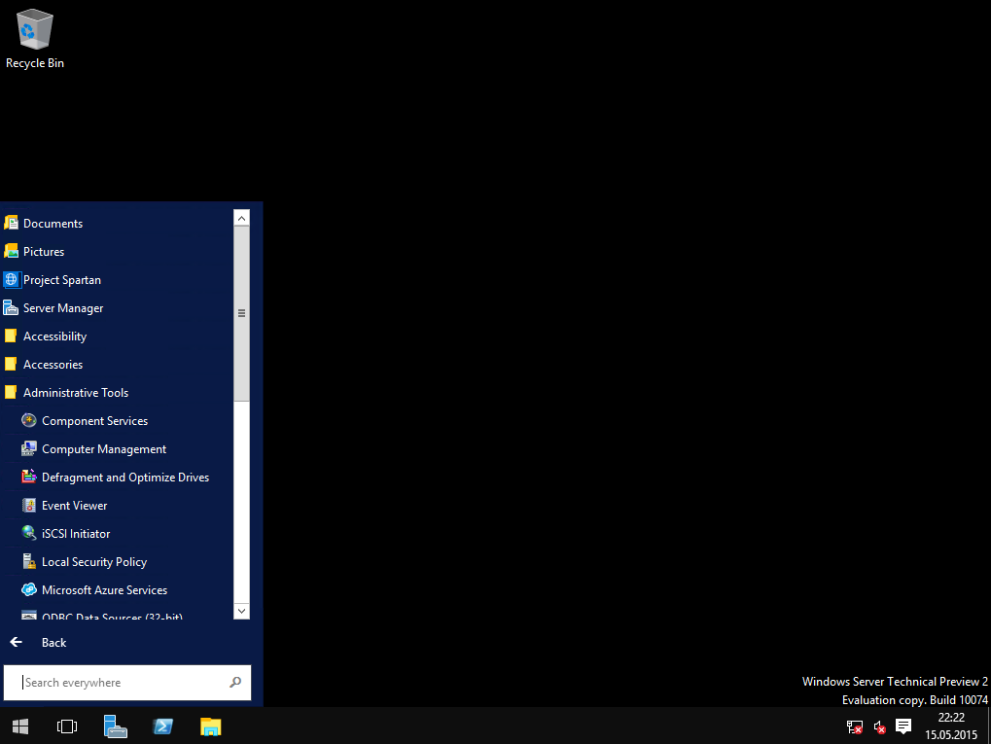This screenshot has width=991, height=744.
Task: Click the network status tray icon
Action: click(855, 726)
